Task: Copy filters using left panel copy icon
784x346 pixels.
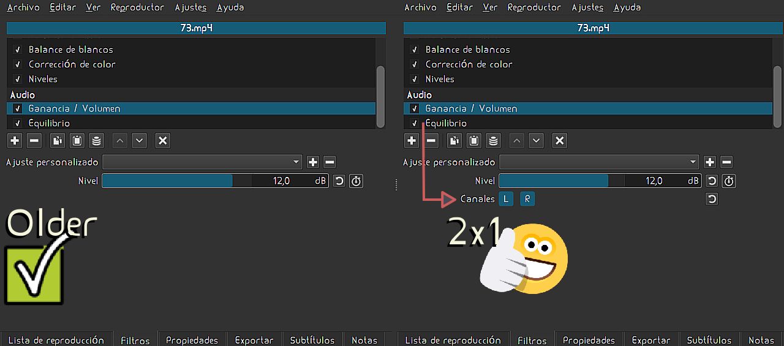Action: (x=57, y=141)
